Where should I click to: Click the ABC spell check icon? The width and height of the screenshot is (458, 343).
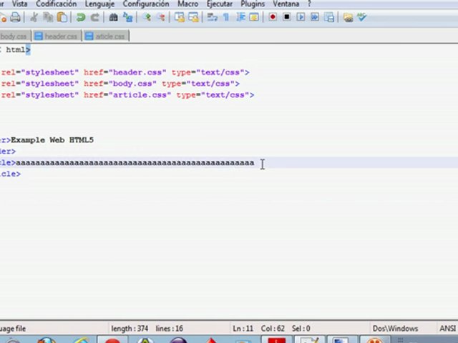point(362,17)
